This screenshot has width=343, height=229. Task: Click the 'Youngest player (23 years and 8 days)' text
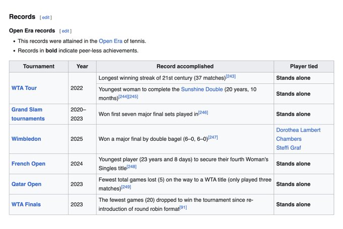(183, 163)
